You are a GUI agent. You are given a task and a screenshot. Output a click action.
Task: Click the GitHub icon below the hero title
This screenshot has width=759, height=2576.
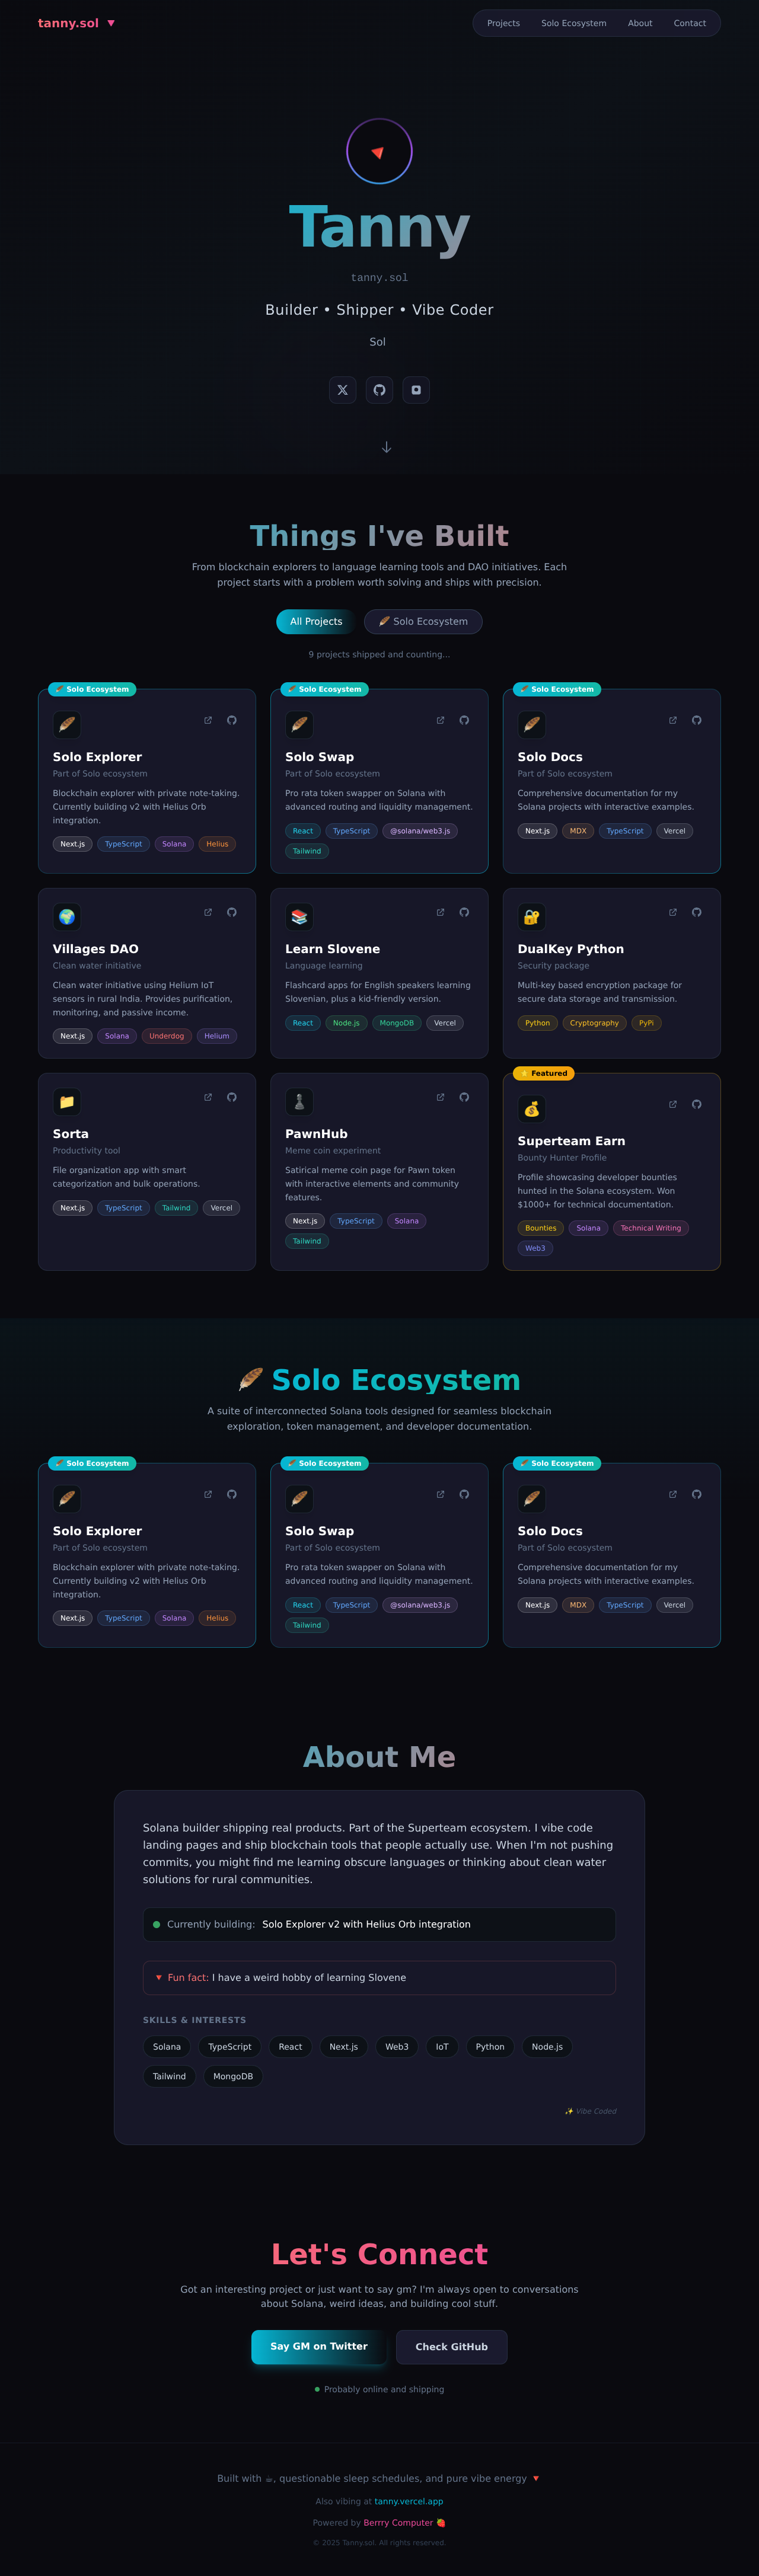(x=379, y=390)
